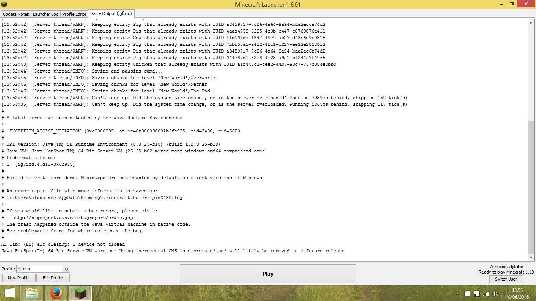Click the bugreport.sun.com crash.jsp URL

[x=73, y=218]
